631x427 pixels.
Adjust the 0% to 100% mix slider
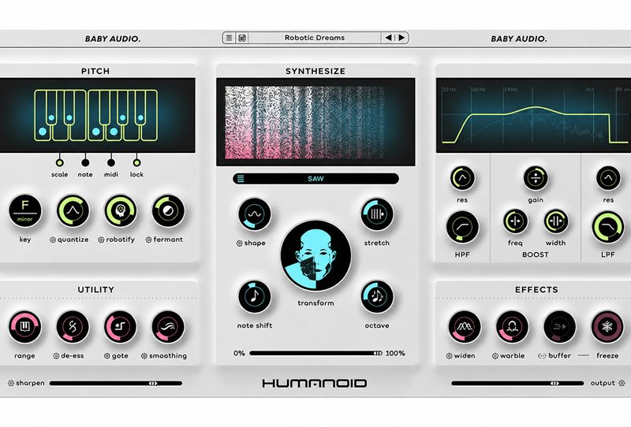pyautogui.click(x=316, y=354)
